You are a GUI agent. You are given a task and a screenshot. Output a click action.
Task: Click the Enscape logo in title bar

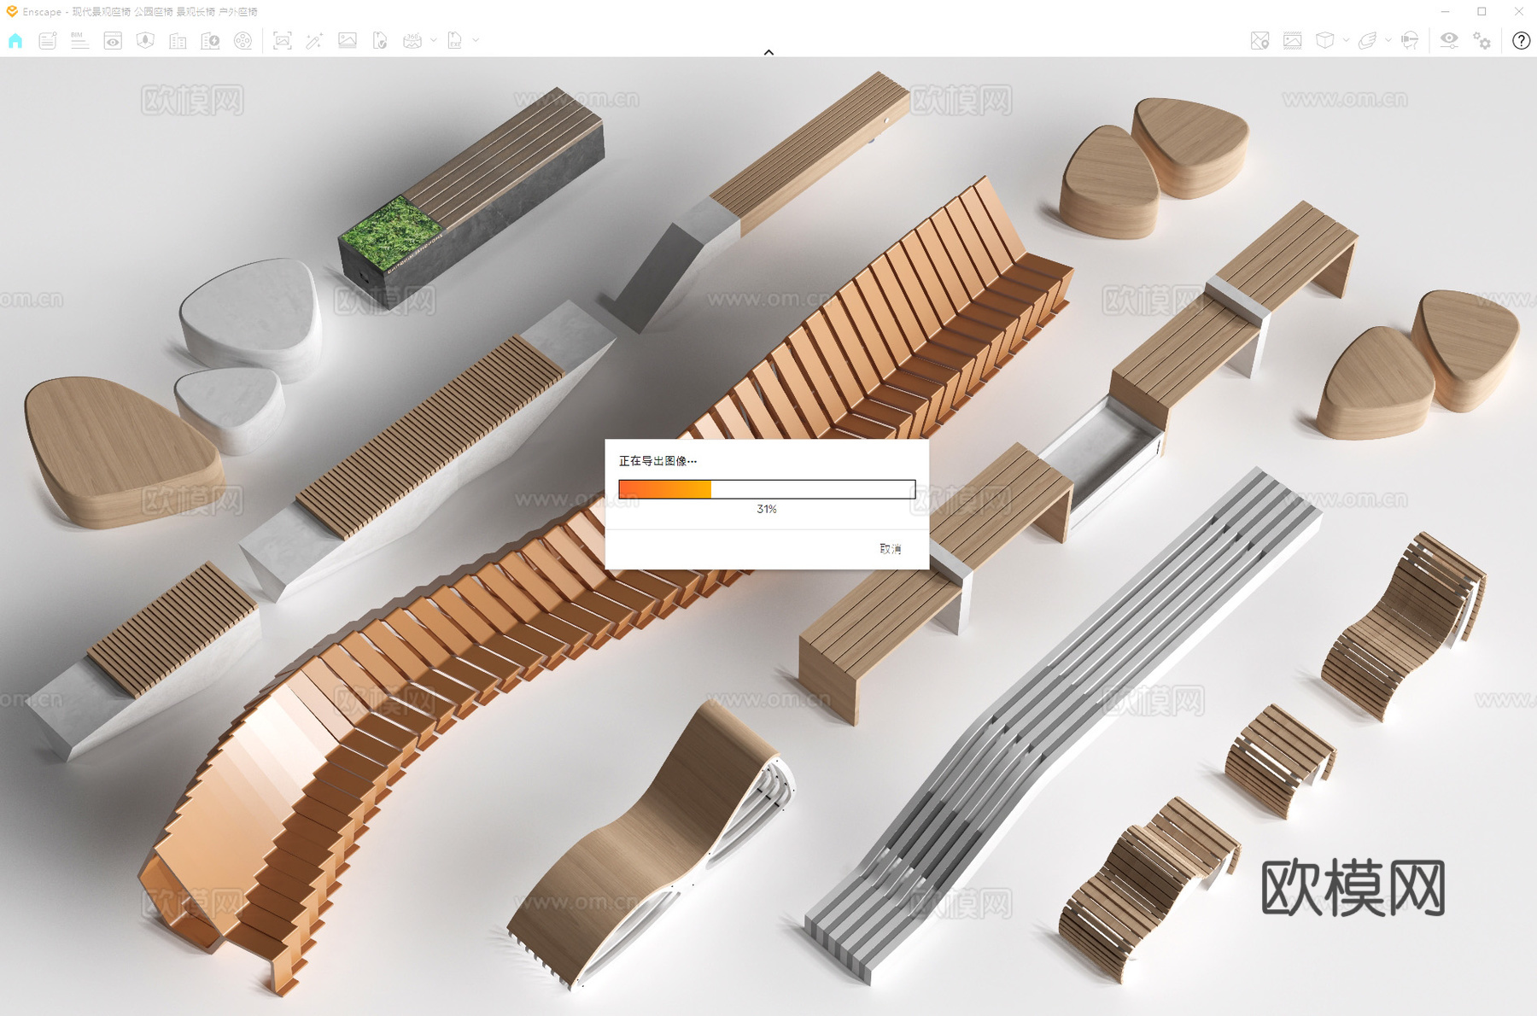pos(12,11)
